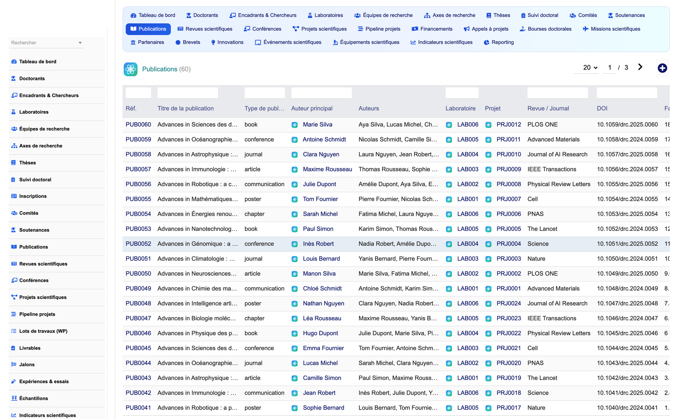Sort by Revue / Journal column header
677x419 pixels.
click(x=548, y=108)
